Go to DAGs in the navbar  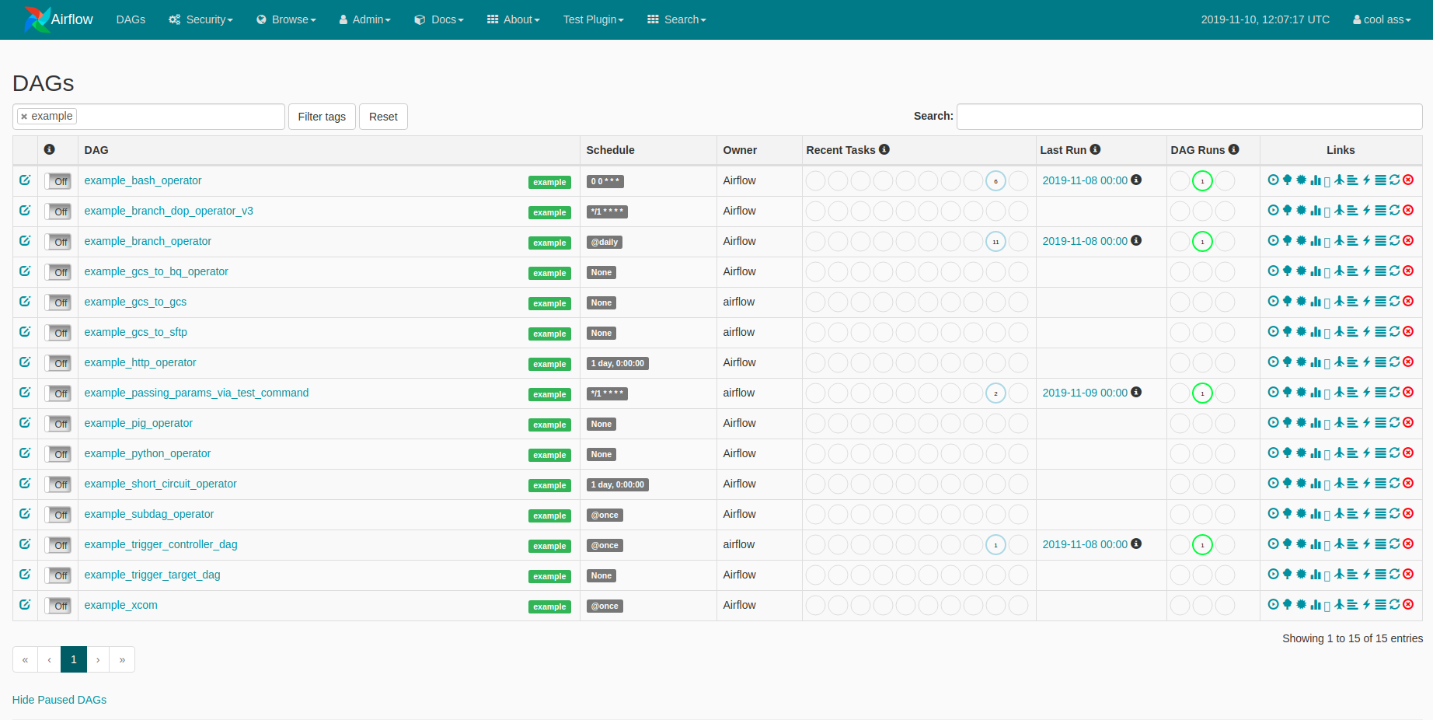(x=131, y=19)
